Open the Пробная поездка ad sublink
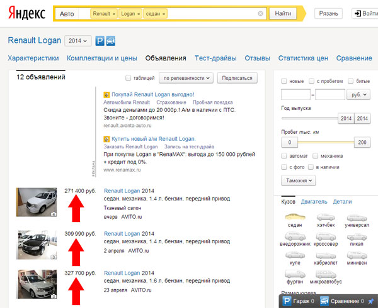The height and width of the screenshot is (308, 378). pyautogui.click(x=213, y=102)
